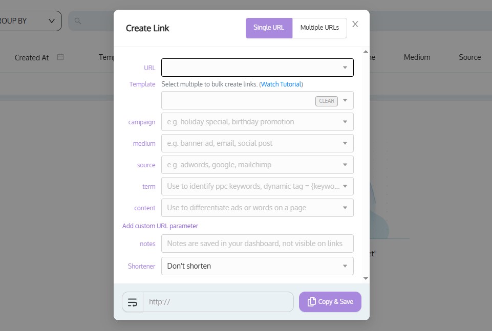Switch to Multiple URLs mode

[319, 28]
